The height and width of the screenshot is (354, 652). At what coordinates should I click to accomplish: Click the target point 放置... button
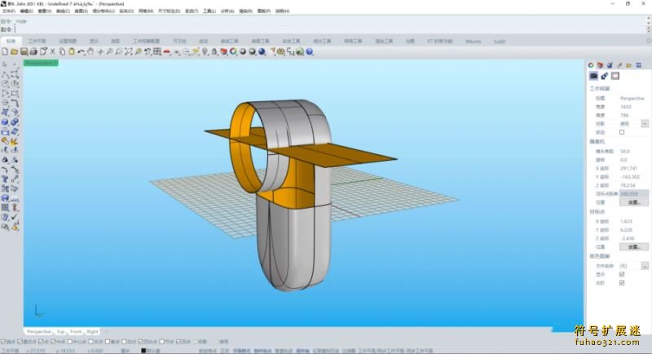pyautogui.click(x=634, y=246)
